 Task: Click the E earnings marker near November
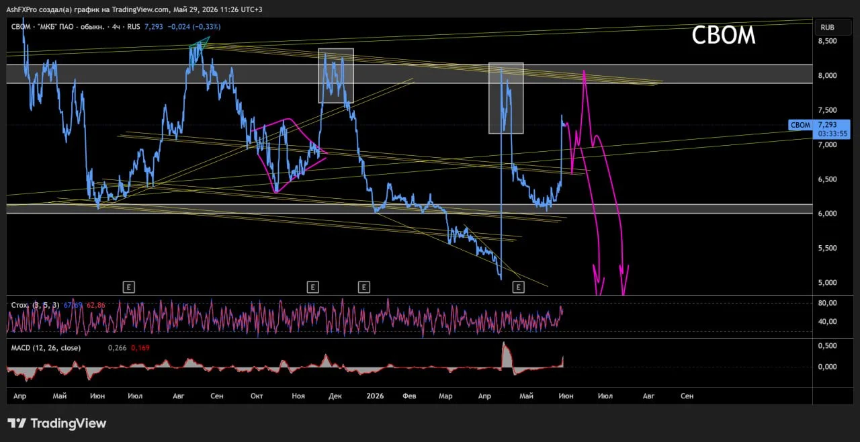[312, 287]
